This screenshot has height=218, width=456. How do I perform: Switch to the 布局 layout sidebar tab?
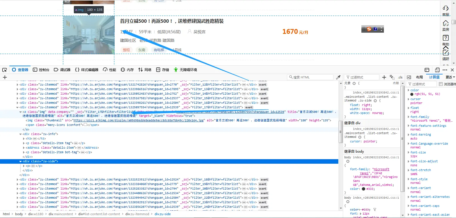click(x=420, y=77)
